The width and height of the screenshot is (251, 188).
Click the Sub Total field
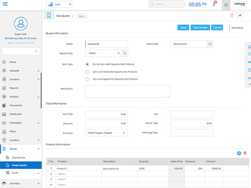pos(106,114)
